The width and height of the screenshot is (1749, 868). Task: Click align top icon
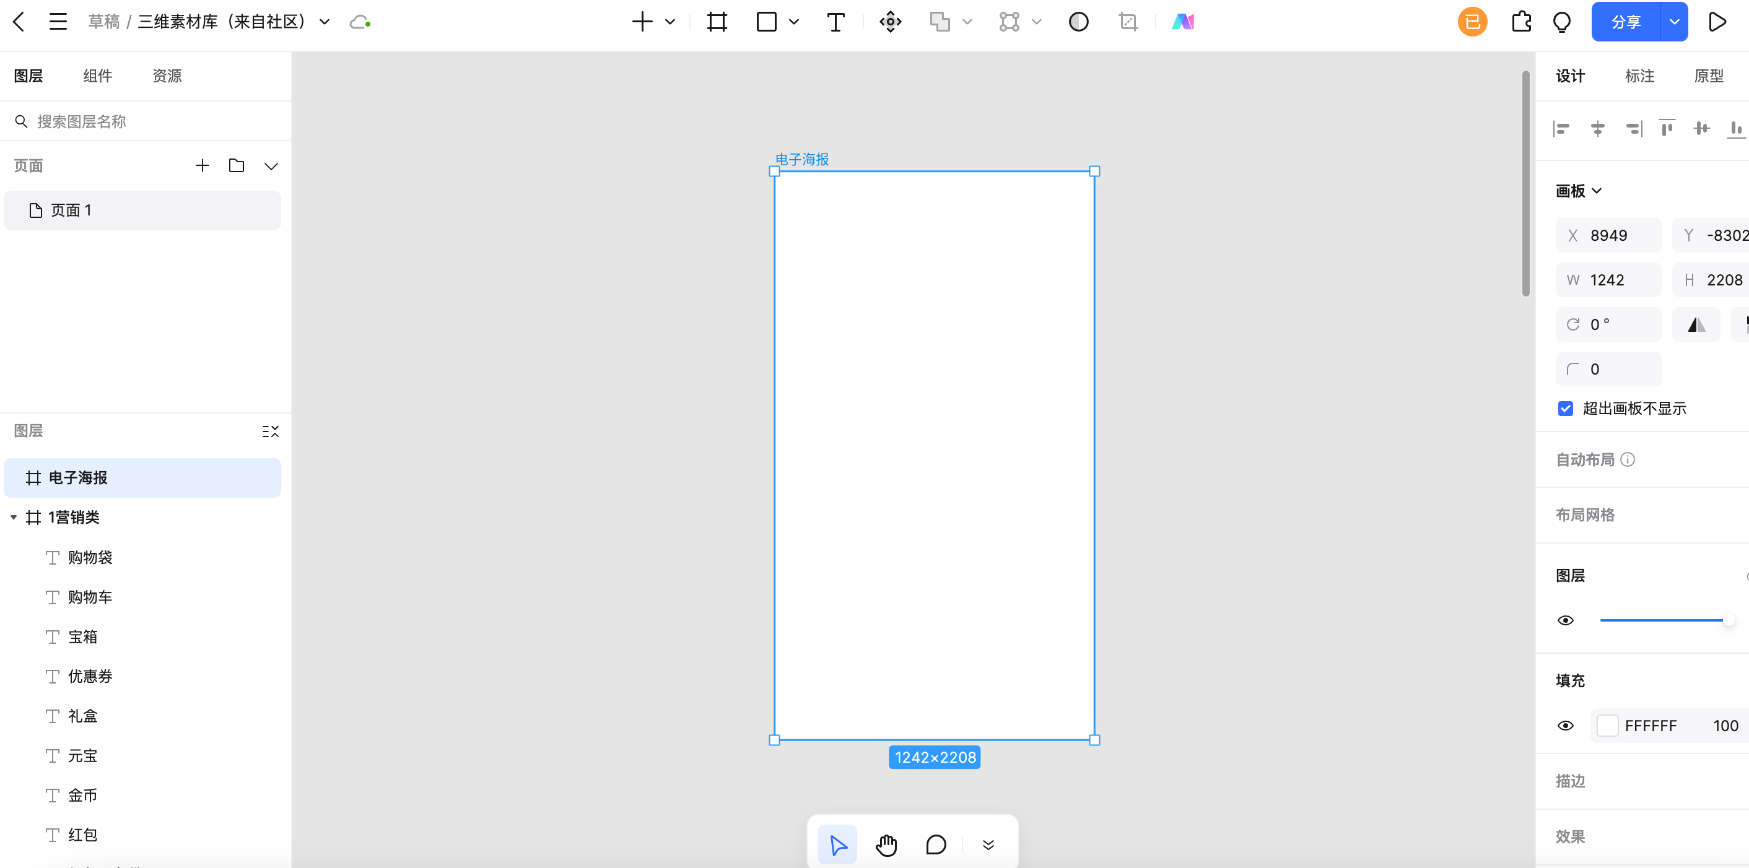[1666, 128]
